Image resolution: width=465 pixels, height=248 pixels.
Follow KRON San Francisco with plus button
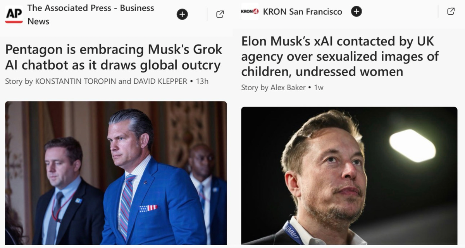pos(356,12)
